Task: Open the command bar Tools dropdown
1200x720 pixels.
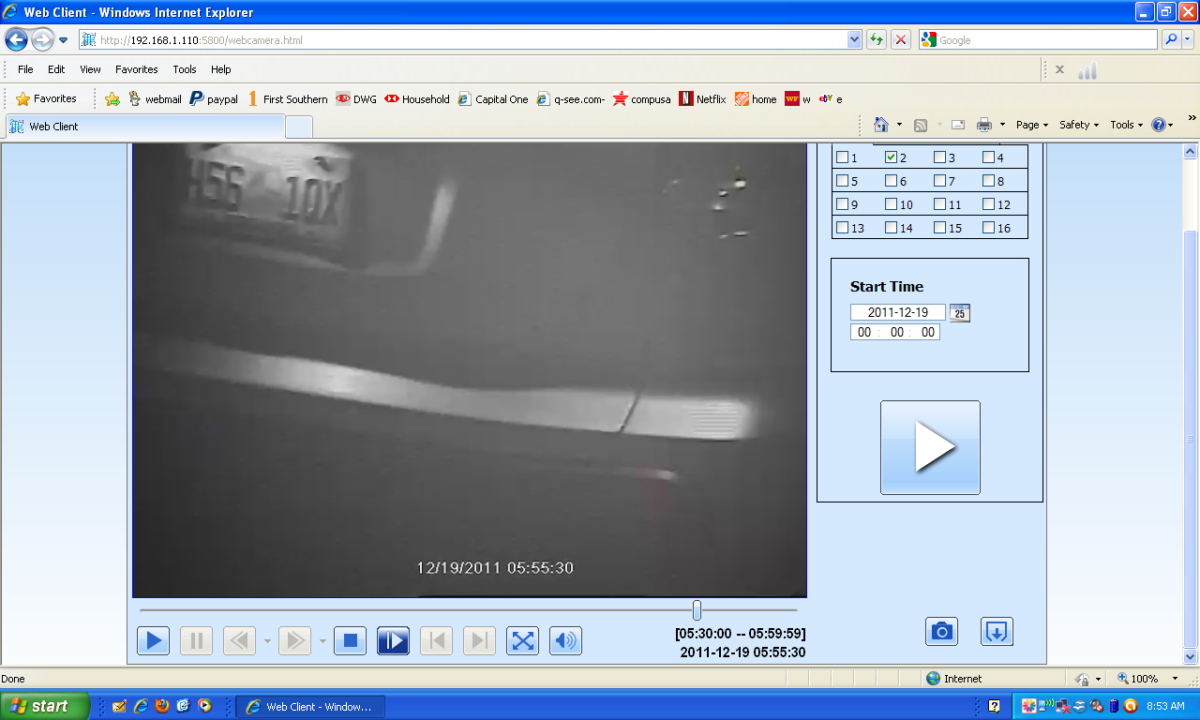Action: point(1127,125)
